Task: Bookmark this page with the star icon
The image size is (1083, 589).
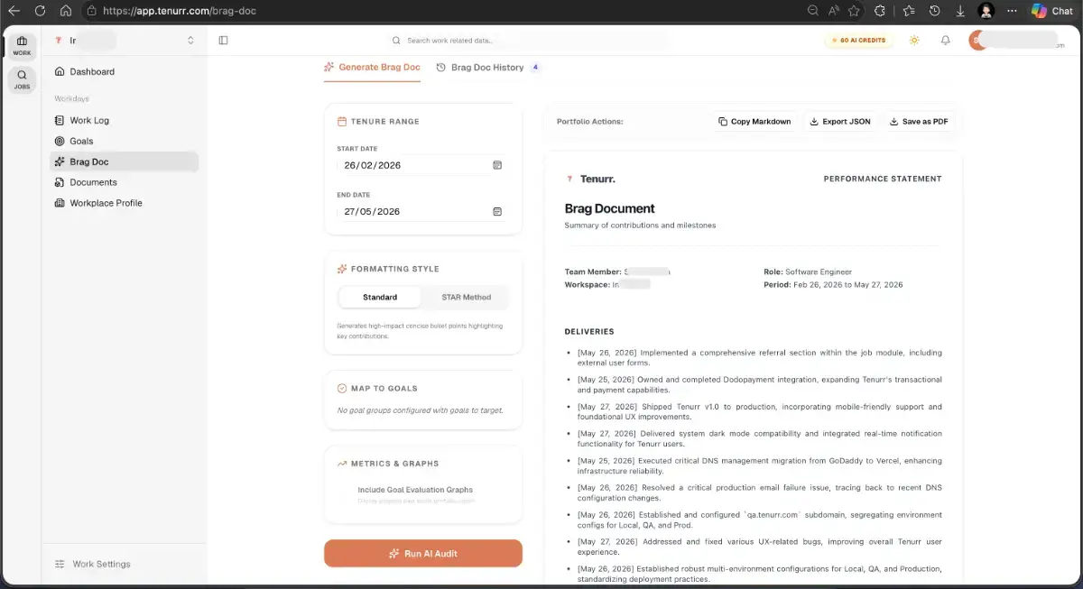Action: pos(854,11)
